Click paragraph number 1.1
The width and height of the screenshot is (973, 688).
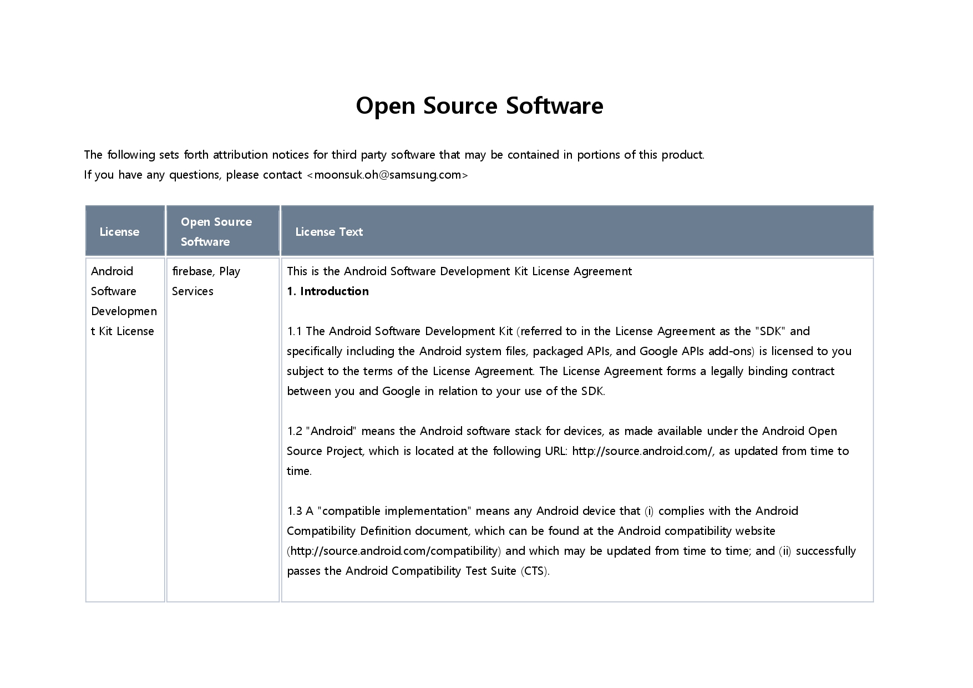coord(294,331)
